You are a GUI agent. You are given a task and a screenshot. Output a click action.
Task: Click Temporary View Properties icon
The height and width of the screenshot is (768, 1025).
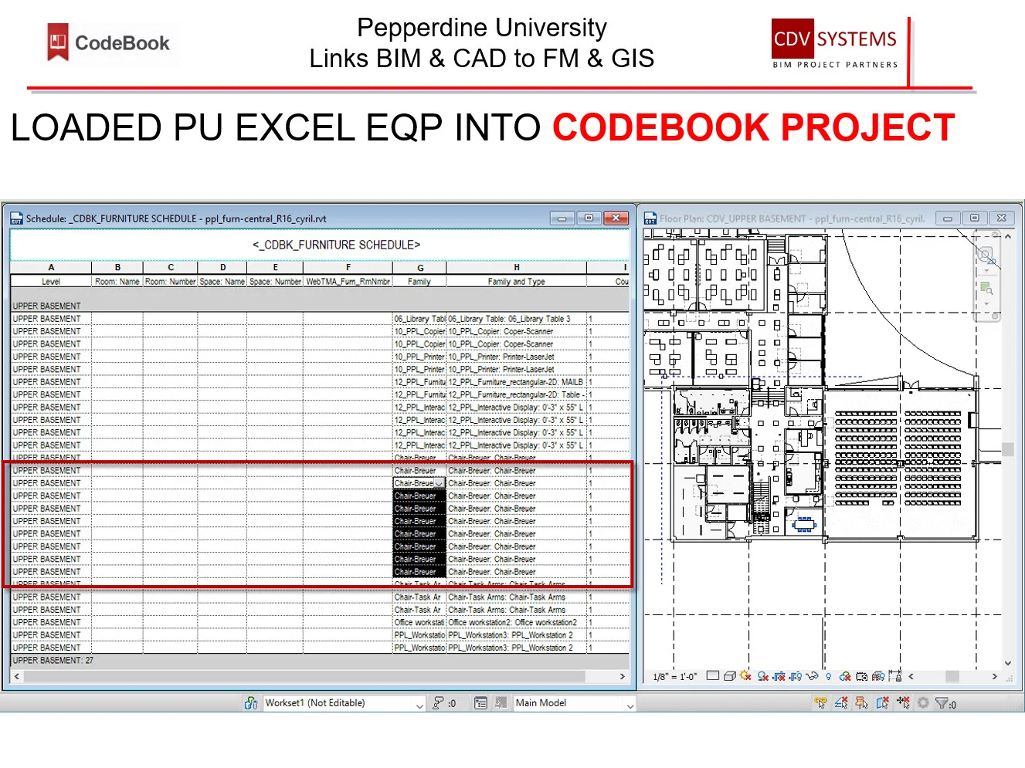point(862,676)
